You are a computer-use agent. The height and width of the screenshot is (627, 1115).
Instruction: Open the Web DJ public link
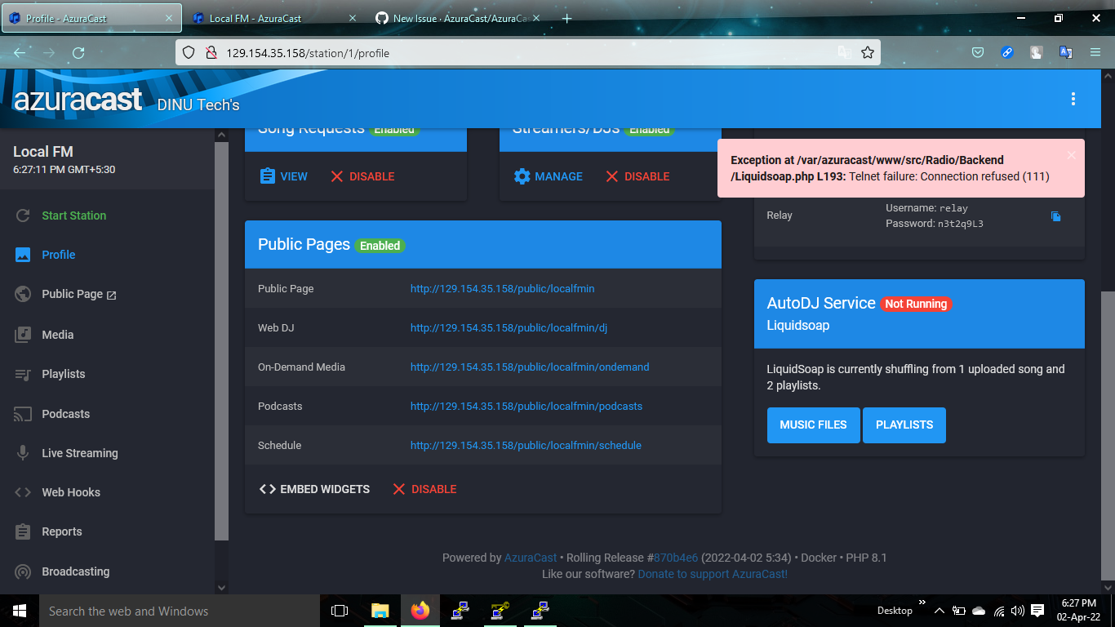pyautogui.click(x=507, y=327)
